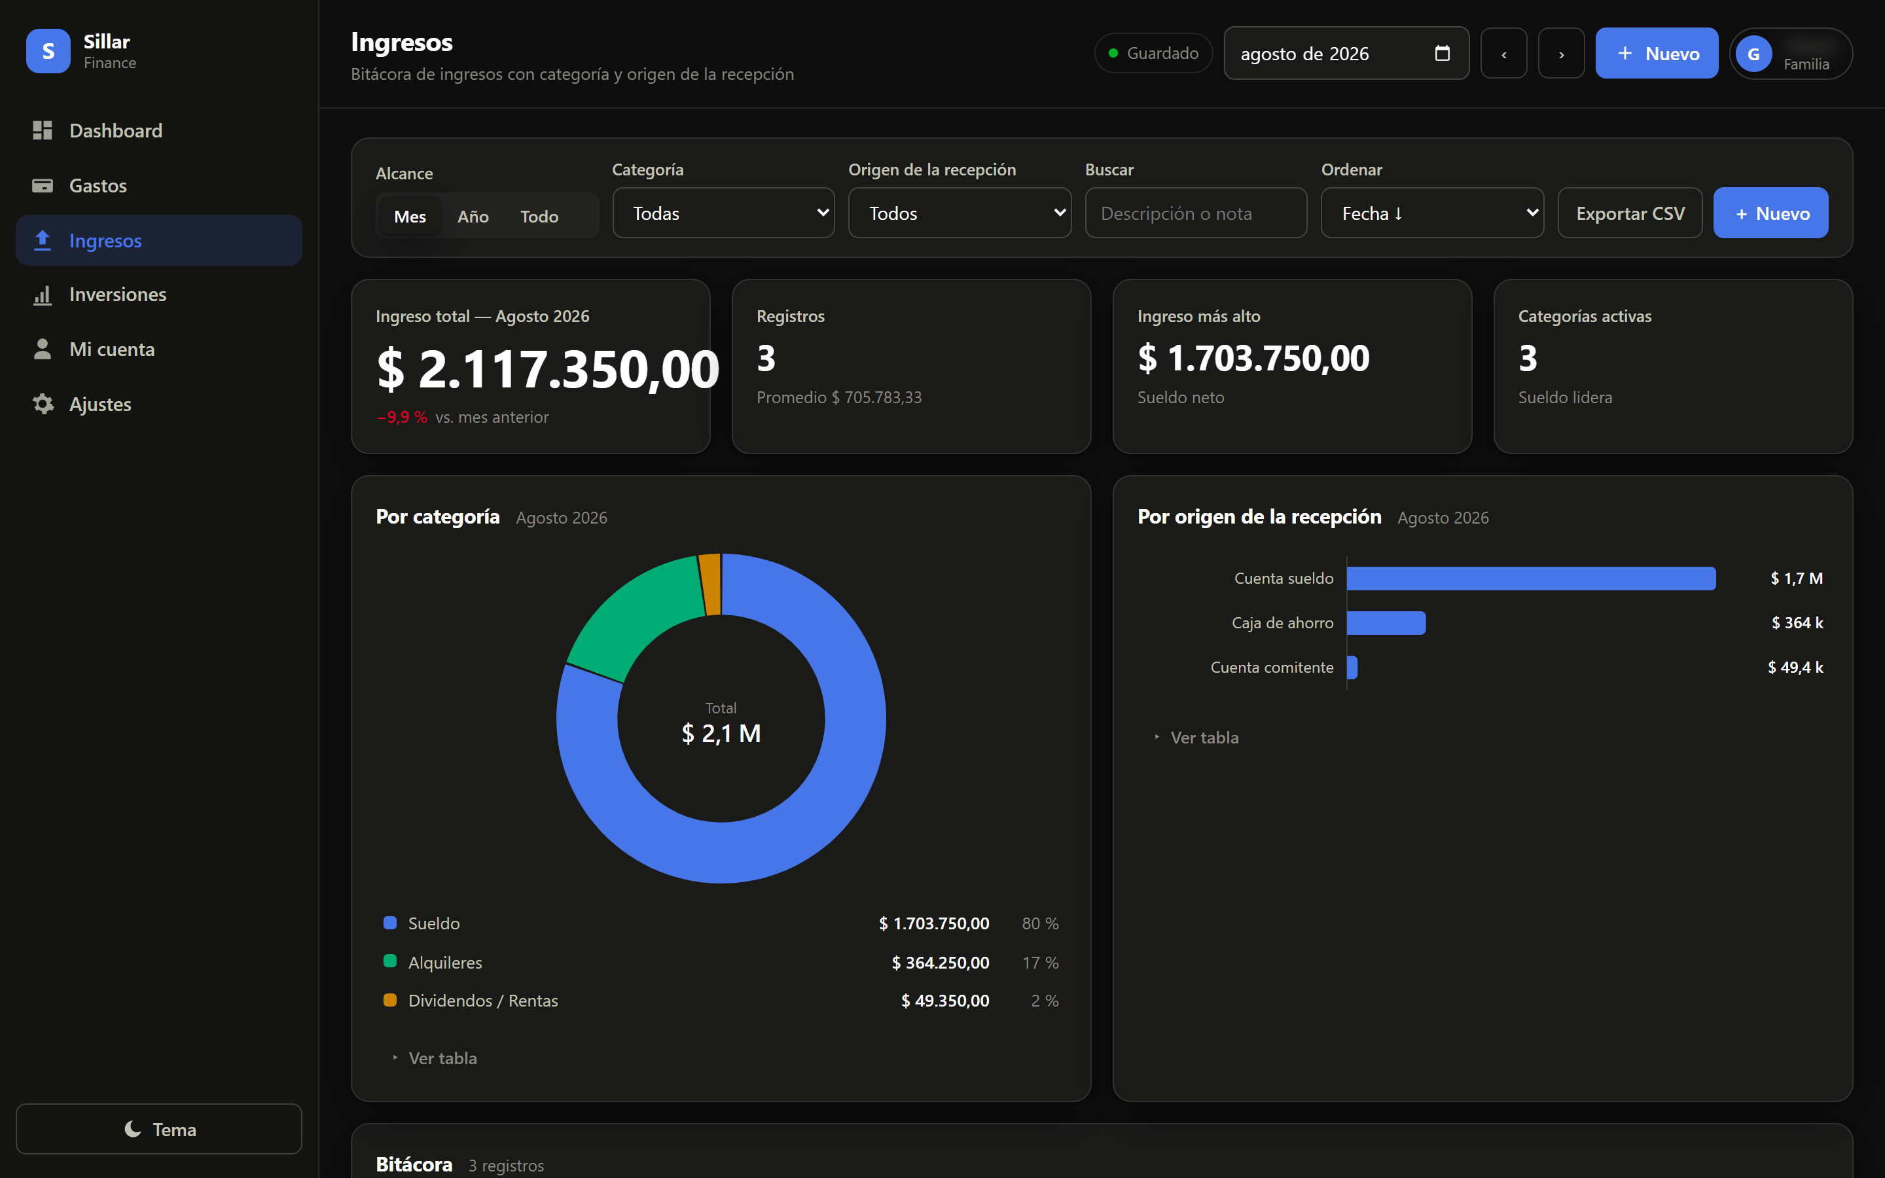1885x1178 pixels.
Task: Go to next month arrow
Action: coord(1561,53)
